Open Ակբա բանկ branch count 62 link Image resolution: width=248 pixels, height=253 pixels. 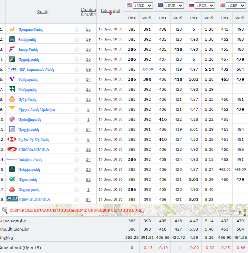coord(88,179)
